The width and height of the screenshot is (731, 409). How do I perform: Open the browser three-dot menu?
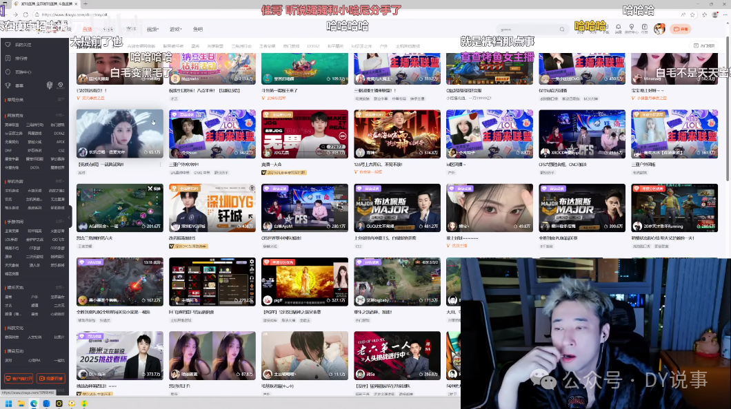(725, 14)
